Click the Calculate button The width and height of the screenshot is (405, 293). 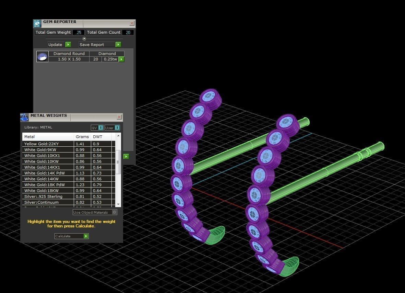tap(71, 236)
